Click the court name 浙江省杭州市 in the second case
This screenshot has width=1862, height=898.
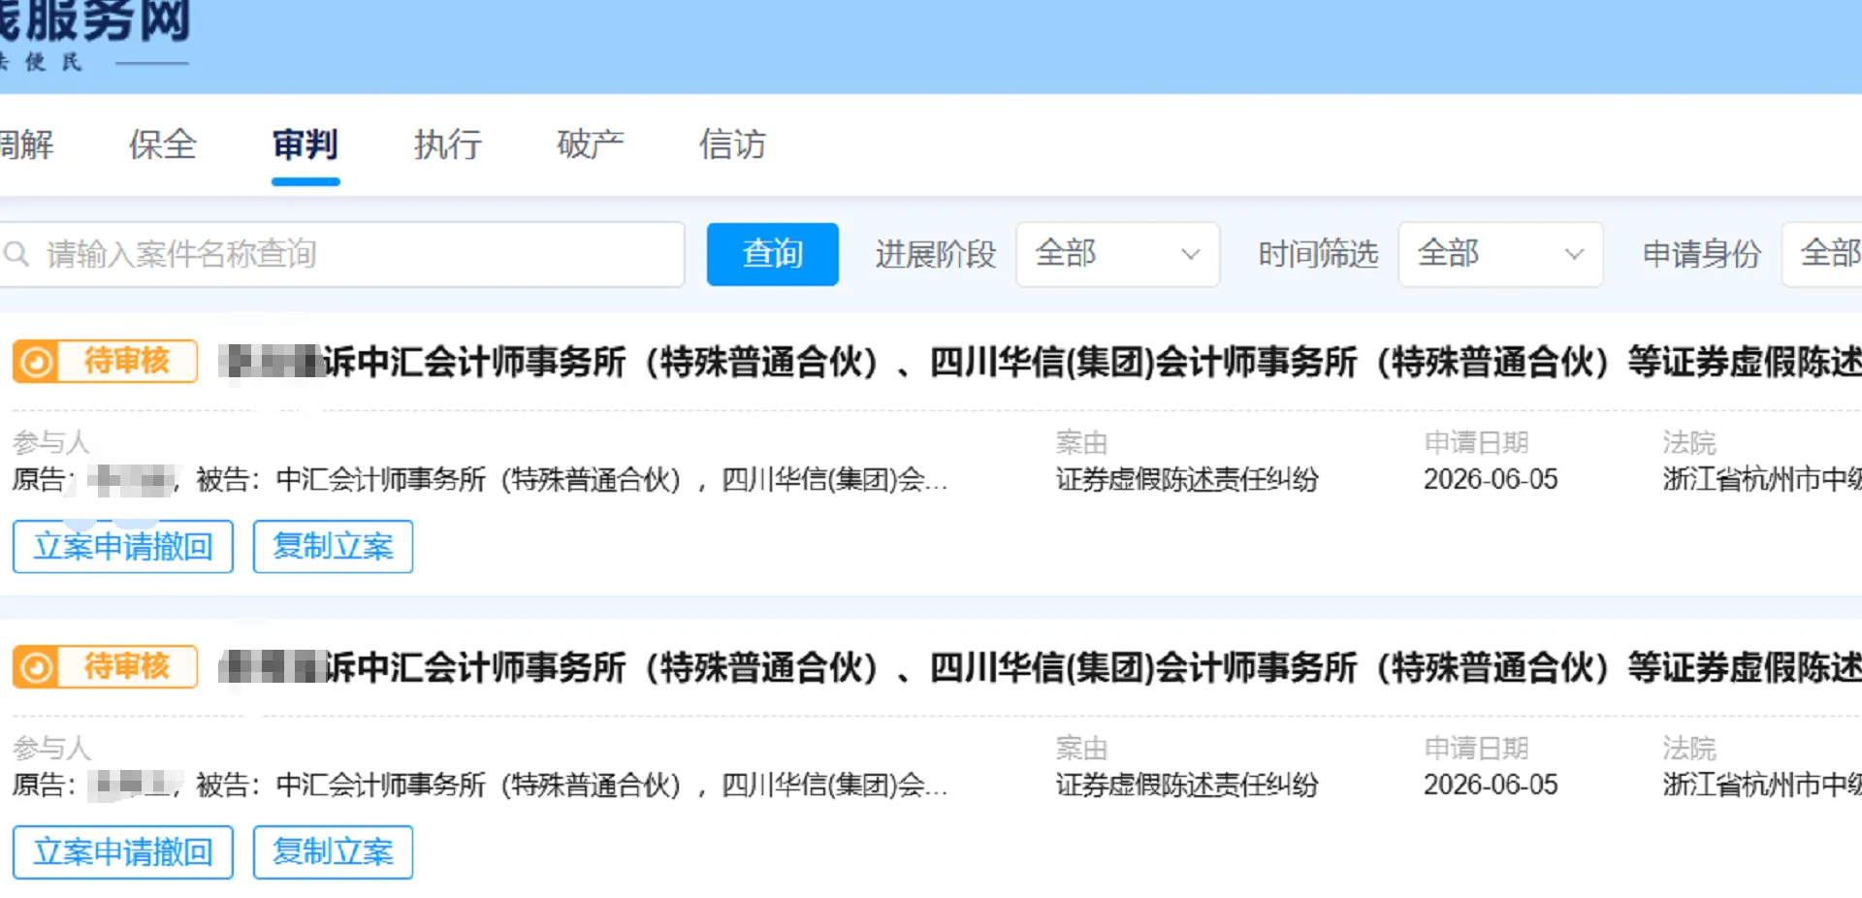click(x=1762, y=785)
